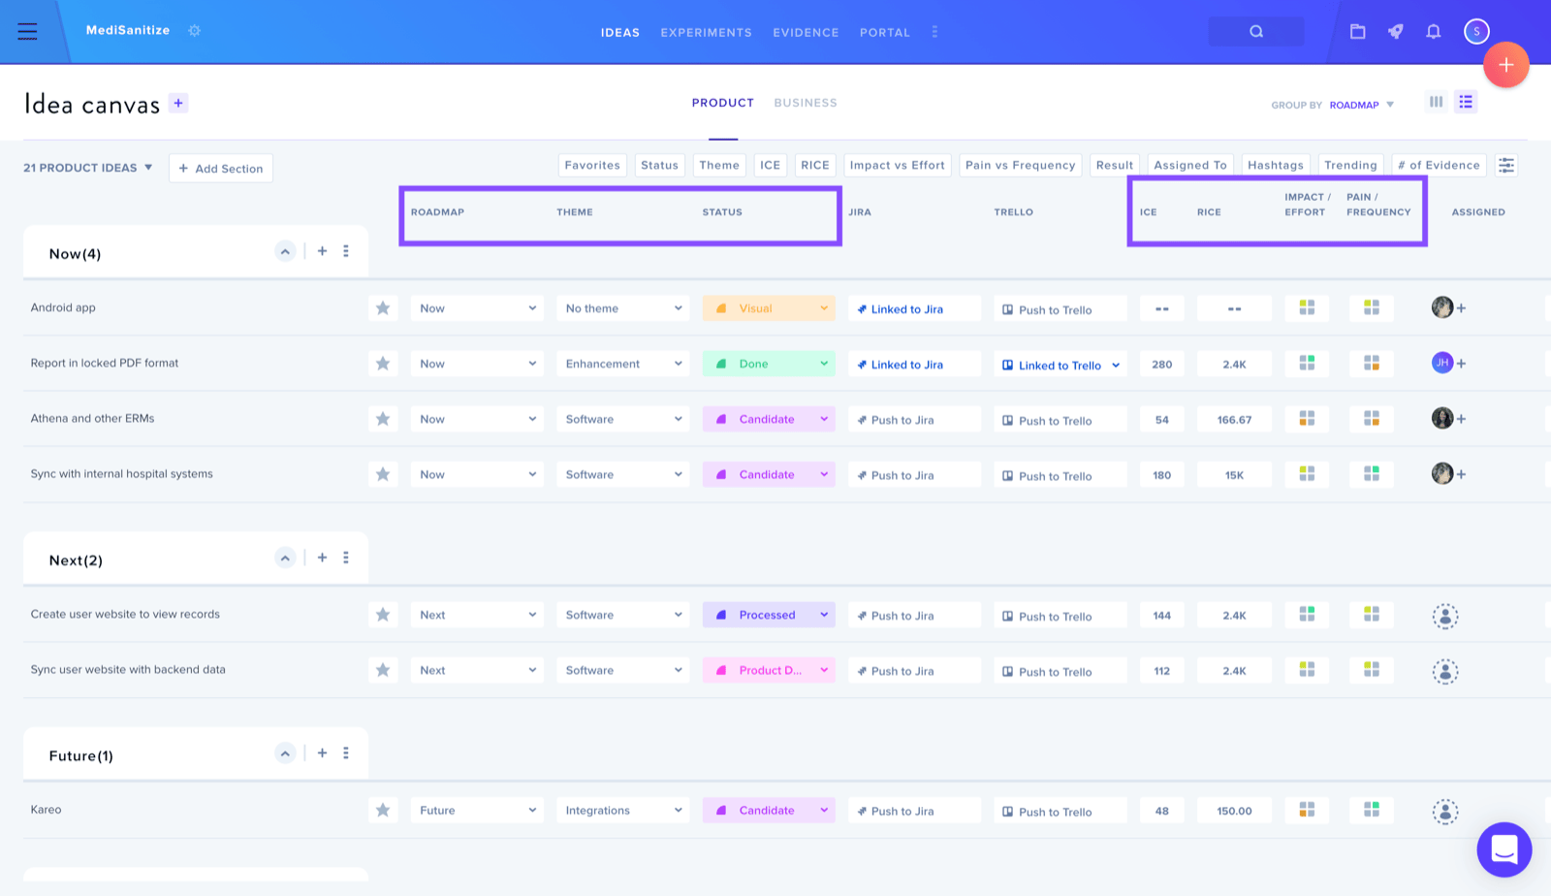
Task: Go to Evidence in top navigation
Action: [806, 32]
